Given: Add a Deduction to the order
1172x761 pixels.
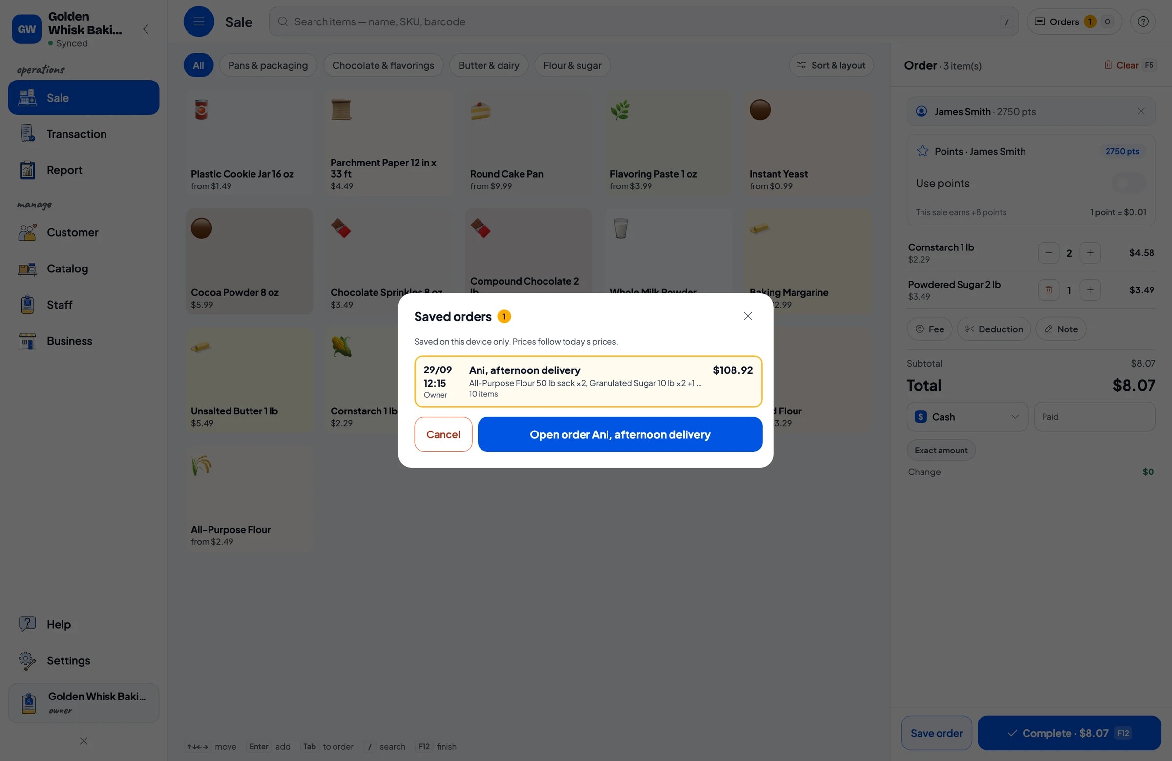Looking at the screenshot, I should [x=993, y=329].
